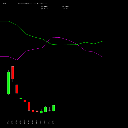Viewport: 128px width, 128px height.
Task: Click the 19 Jan date label
Action: tap(37, 122)
